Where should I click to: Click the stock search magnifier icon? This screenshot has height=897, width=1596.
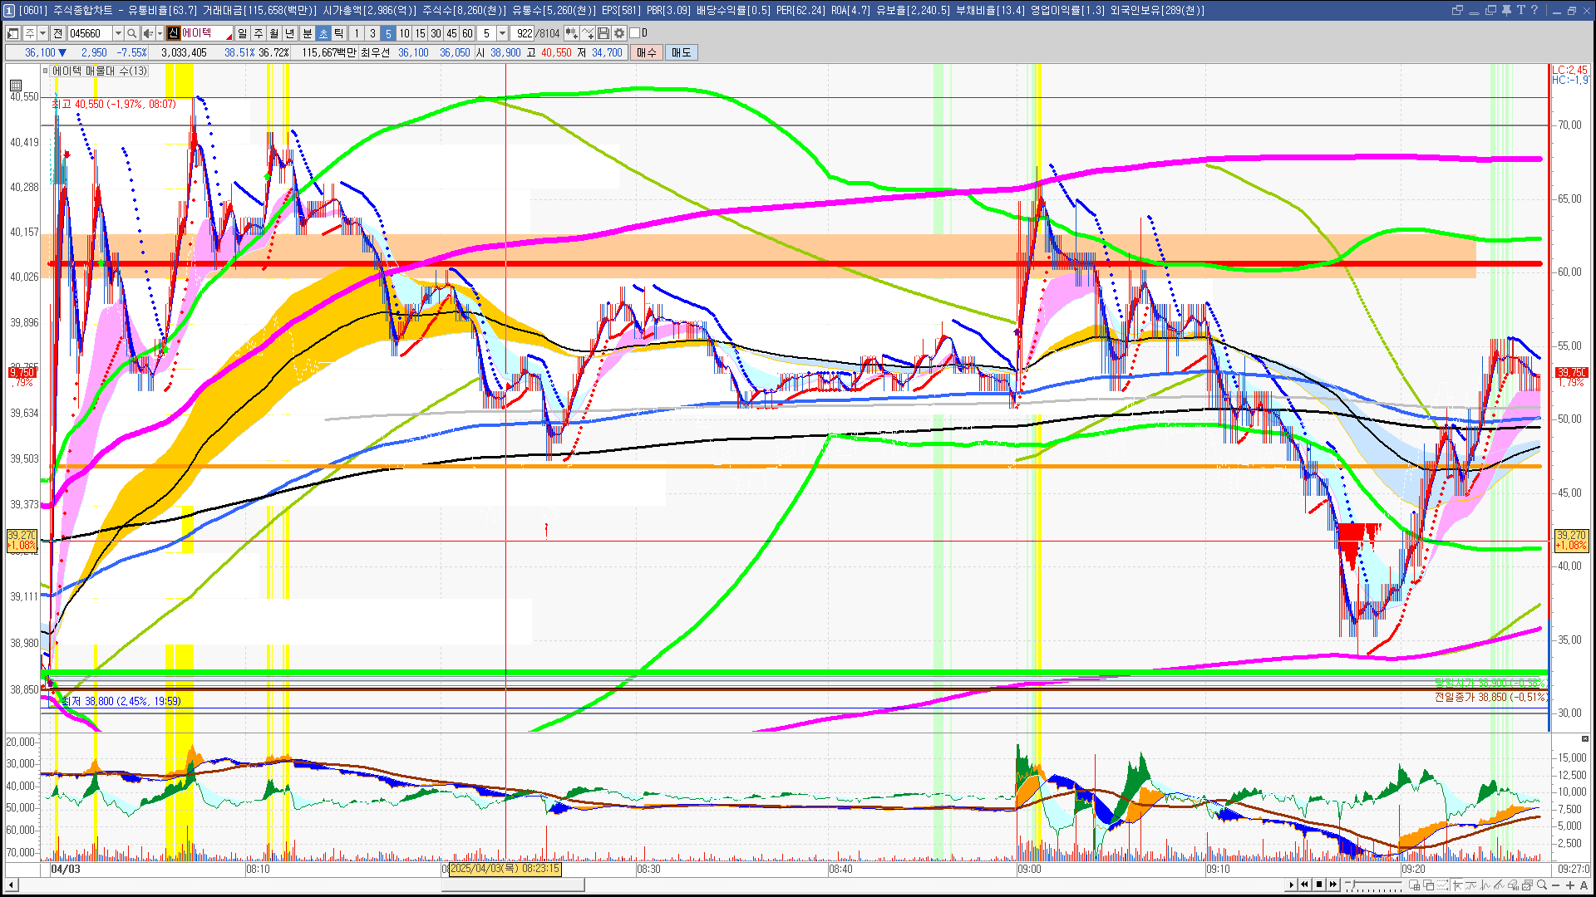(132, 33)
